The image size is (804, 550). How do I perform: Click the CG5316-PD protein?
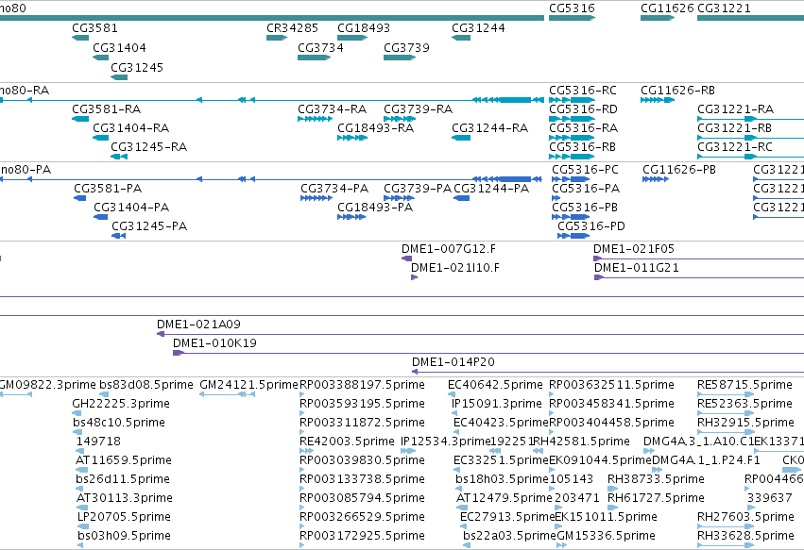coord(573,236)
